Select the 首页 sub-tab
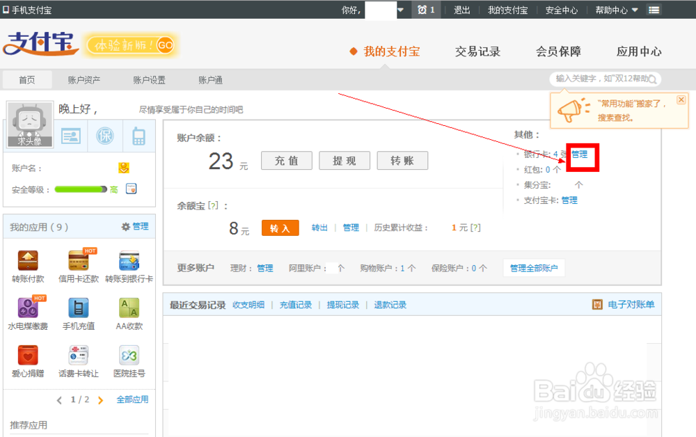 click(x=27, y=80)
